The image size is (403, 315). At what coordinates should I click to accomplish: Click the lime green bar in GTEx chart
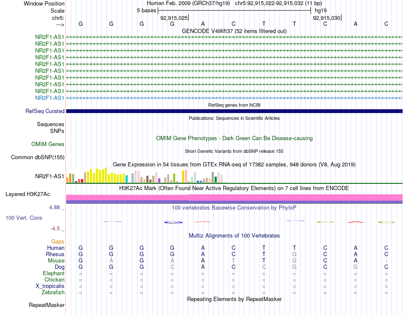[x=174, y=178]
